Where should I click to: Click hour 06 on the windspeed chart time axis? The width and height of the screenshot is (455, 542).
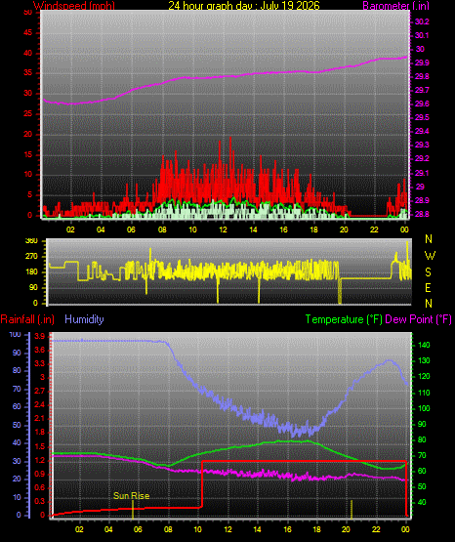[x=131, y=229]
